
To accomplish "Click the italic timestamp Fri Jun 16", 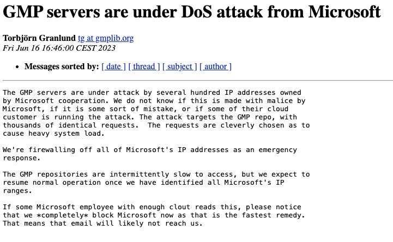I will pyautogui.click(x=59, y=48).
